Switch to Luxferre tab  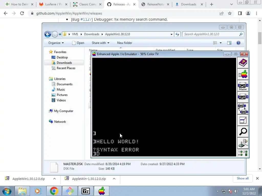point(53,4)
